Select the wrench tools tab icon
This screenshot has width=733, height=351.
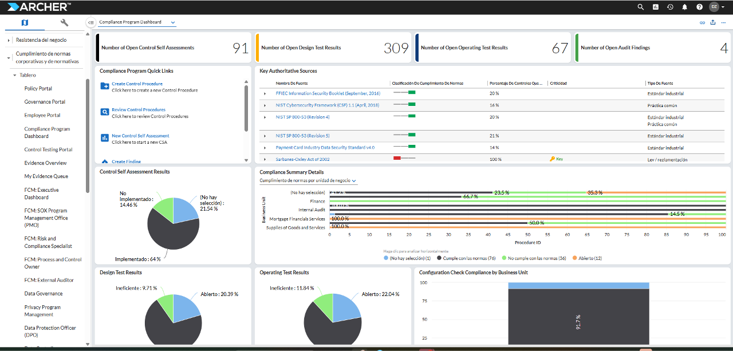(64, 22)
